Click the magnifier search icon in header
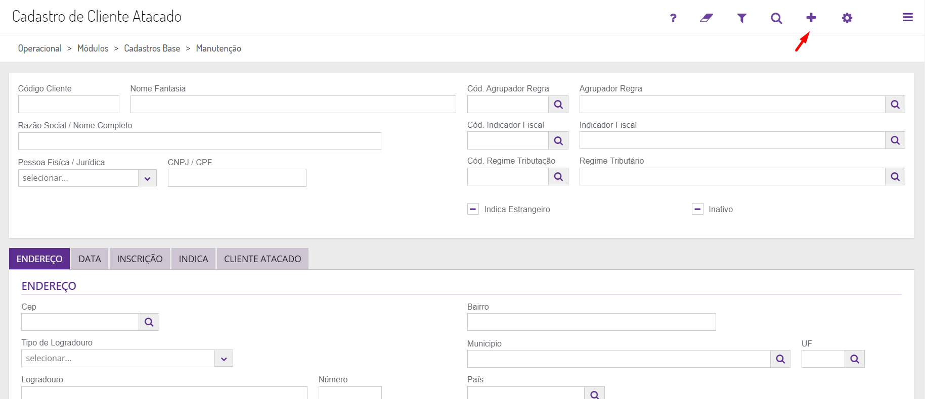The image size is (925, 399). click(776, 18)
